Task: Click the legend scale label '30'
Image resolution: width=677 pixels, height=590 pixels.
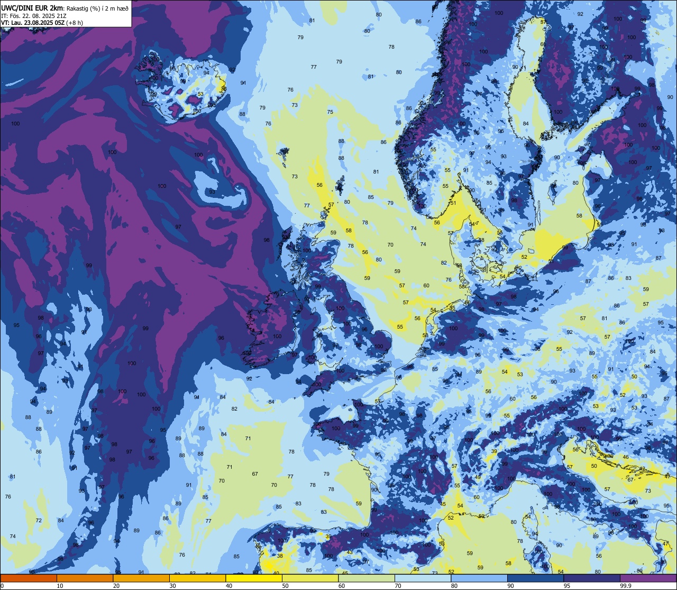Action: (x=172, y=586)
